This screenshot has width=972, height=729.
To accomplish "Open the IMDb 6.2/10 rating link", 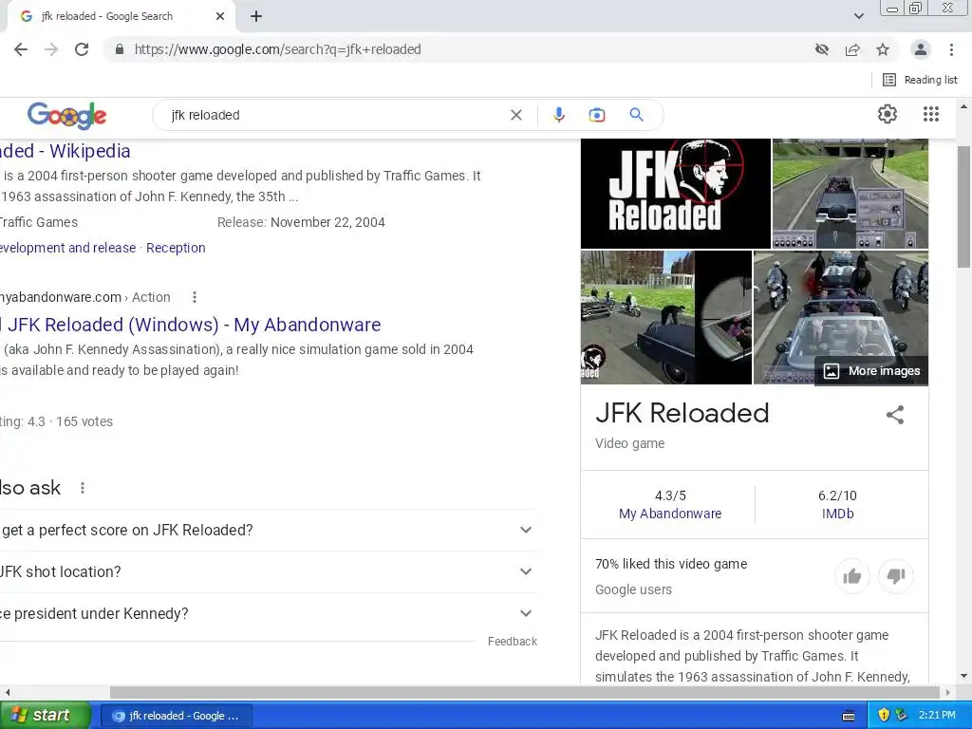I will pyautogui.click(x=837, y=514).
